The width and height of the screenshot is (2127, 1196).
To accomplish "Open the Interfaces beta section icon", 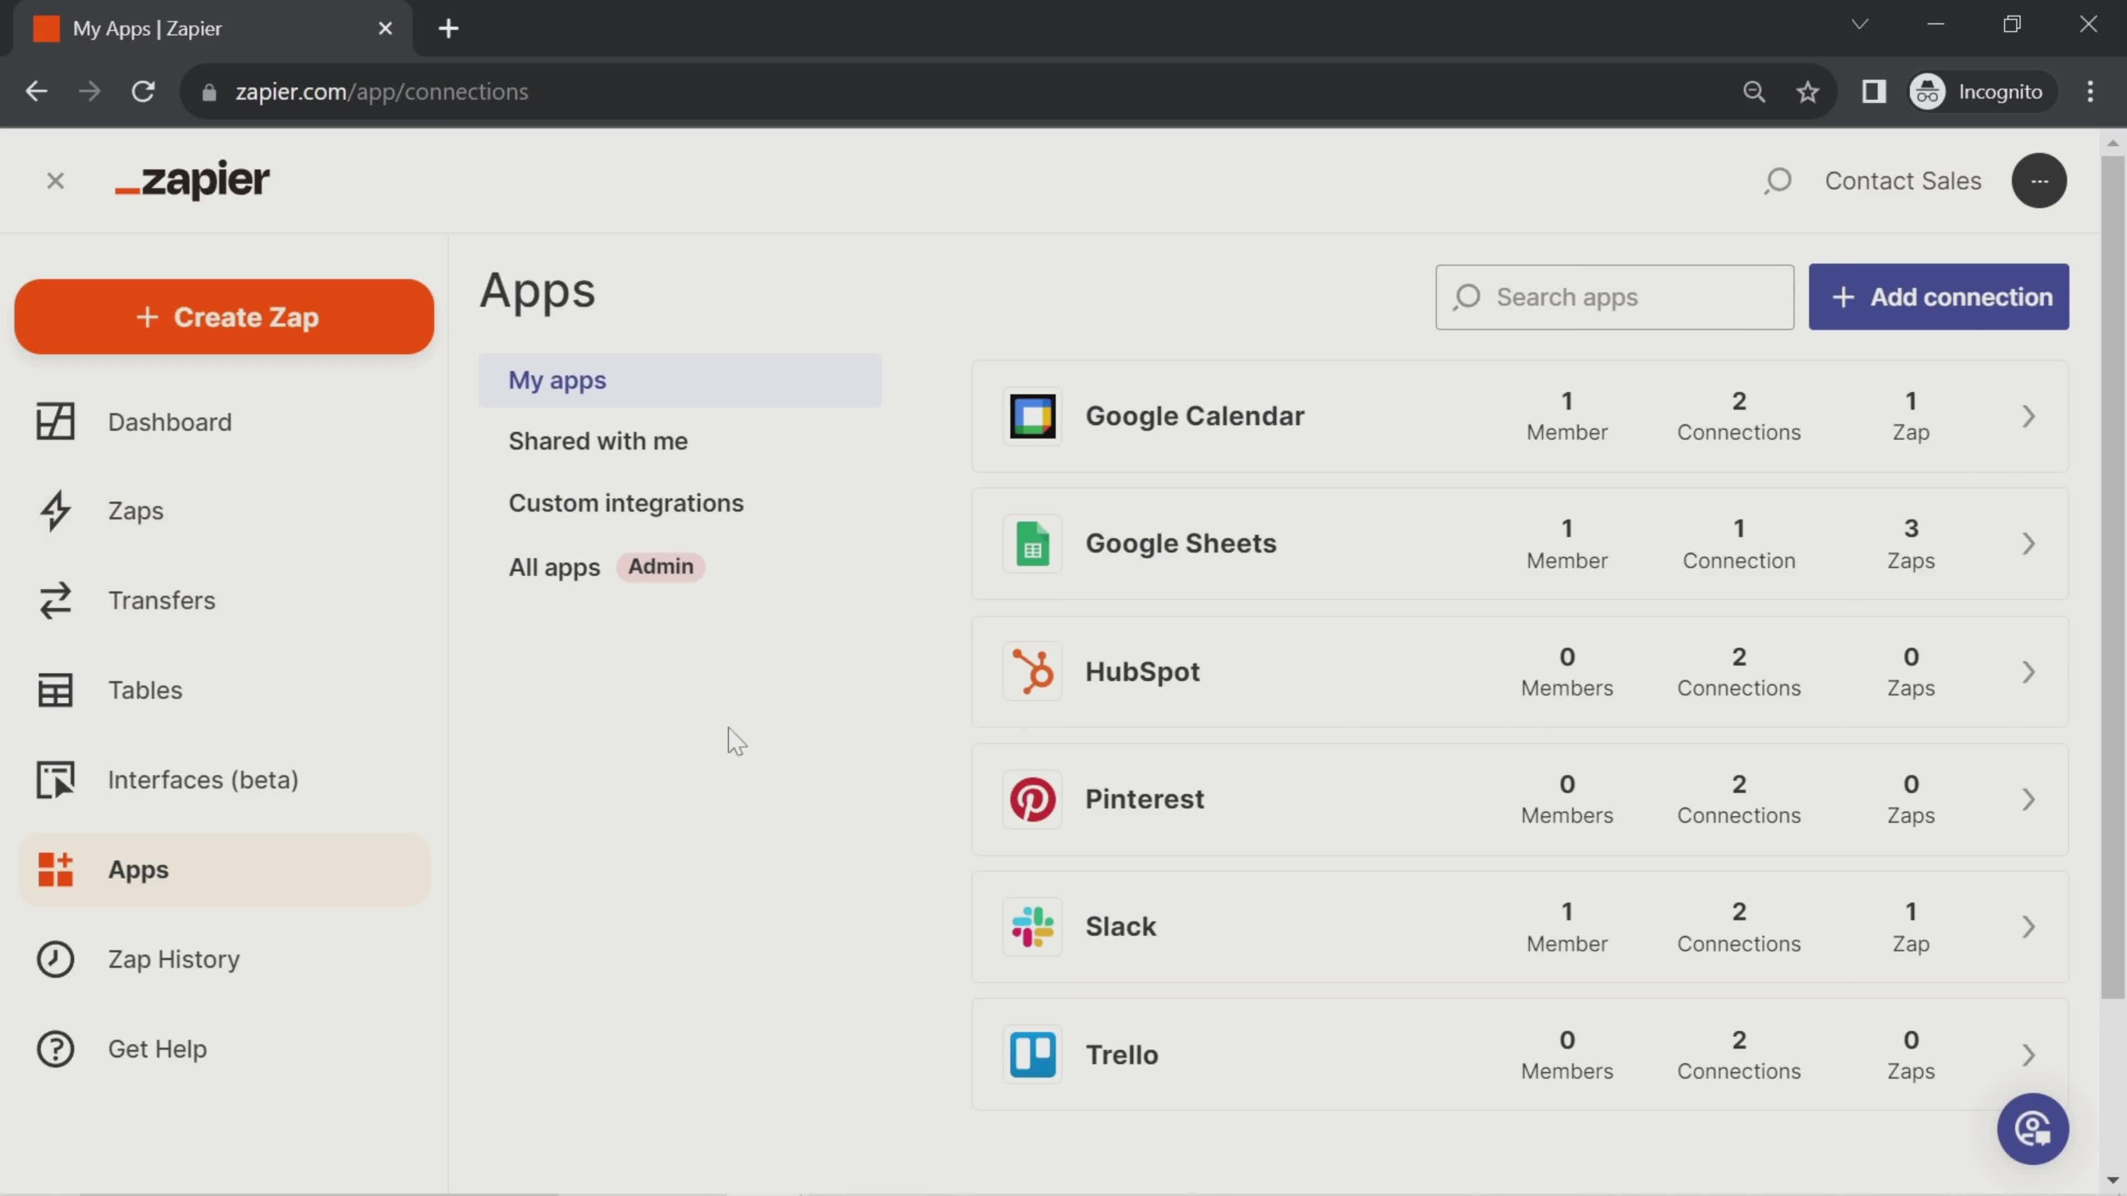I will click(54, 779).
